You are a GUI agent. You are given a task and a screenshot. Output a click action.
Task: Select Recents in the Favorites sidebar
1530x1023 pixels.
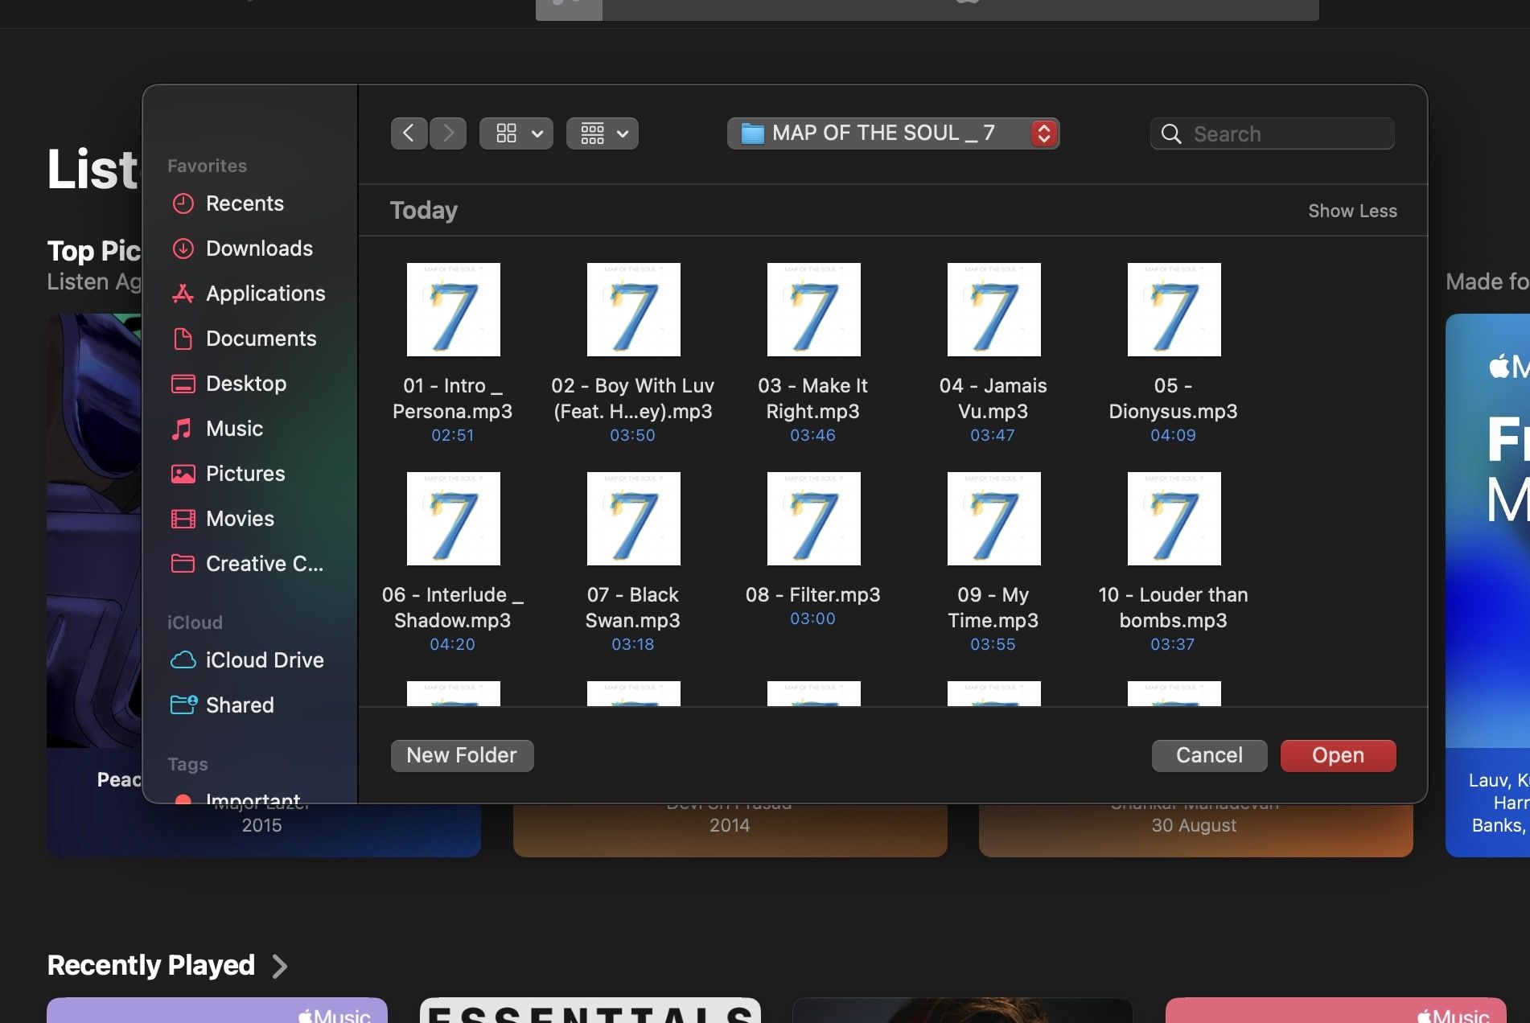(245, 203)
